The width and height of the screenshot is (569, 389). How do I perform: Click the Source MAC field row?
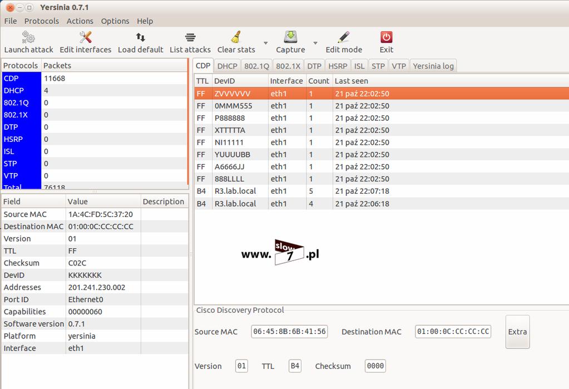[x=95, y=214]
